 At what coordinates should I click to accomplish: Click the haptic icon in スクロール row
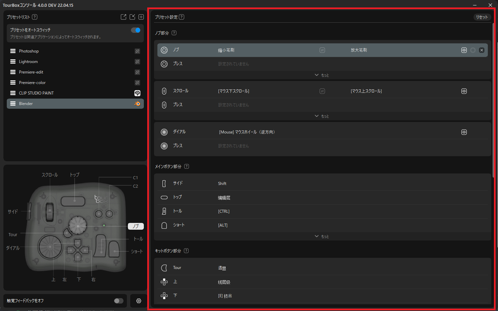pyautogui.click(x=464, y=91)
